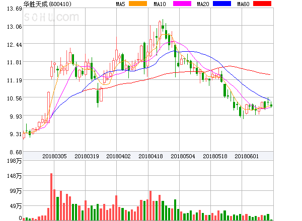Click the magenta MA10 legend swatch
Screen dimensions: 302x221
182,4
